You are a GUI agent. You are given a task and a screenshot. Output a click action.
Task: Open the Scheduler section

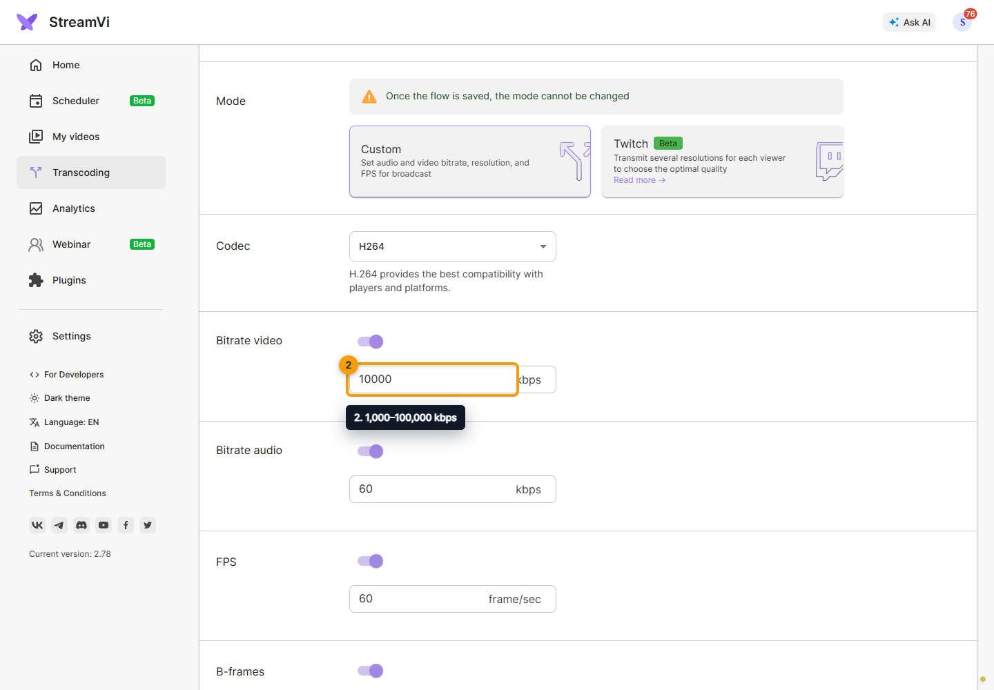click(91, 101)
